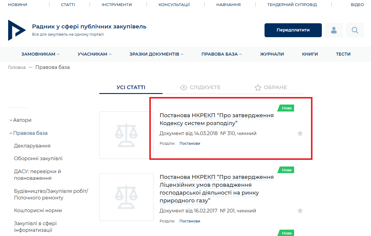Open the Журнали section
This screenshot has width=371, height=236.
272,54
